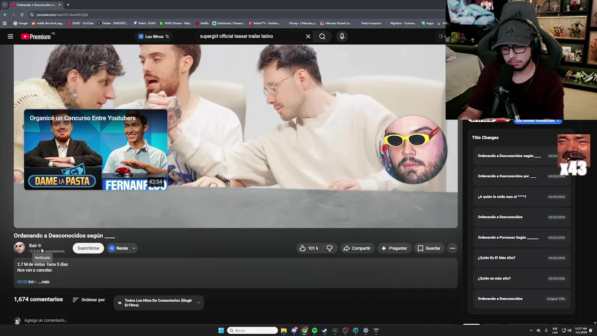
Task: Subscribe with Suscribirse button
Action: click(x=88, y=248)
